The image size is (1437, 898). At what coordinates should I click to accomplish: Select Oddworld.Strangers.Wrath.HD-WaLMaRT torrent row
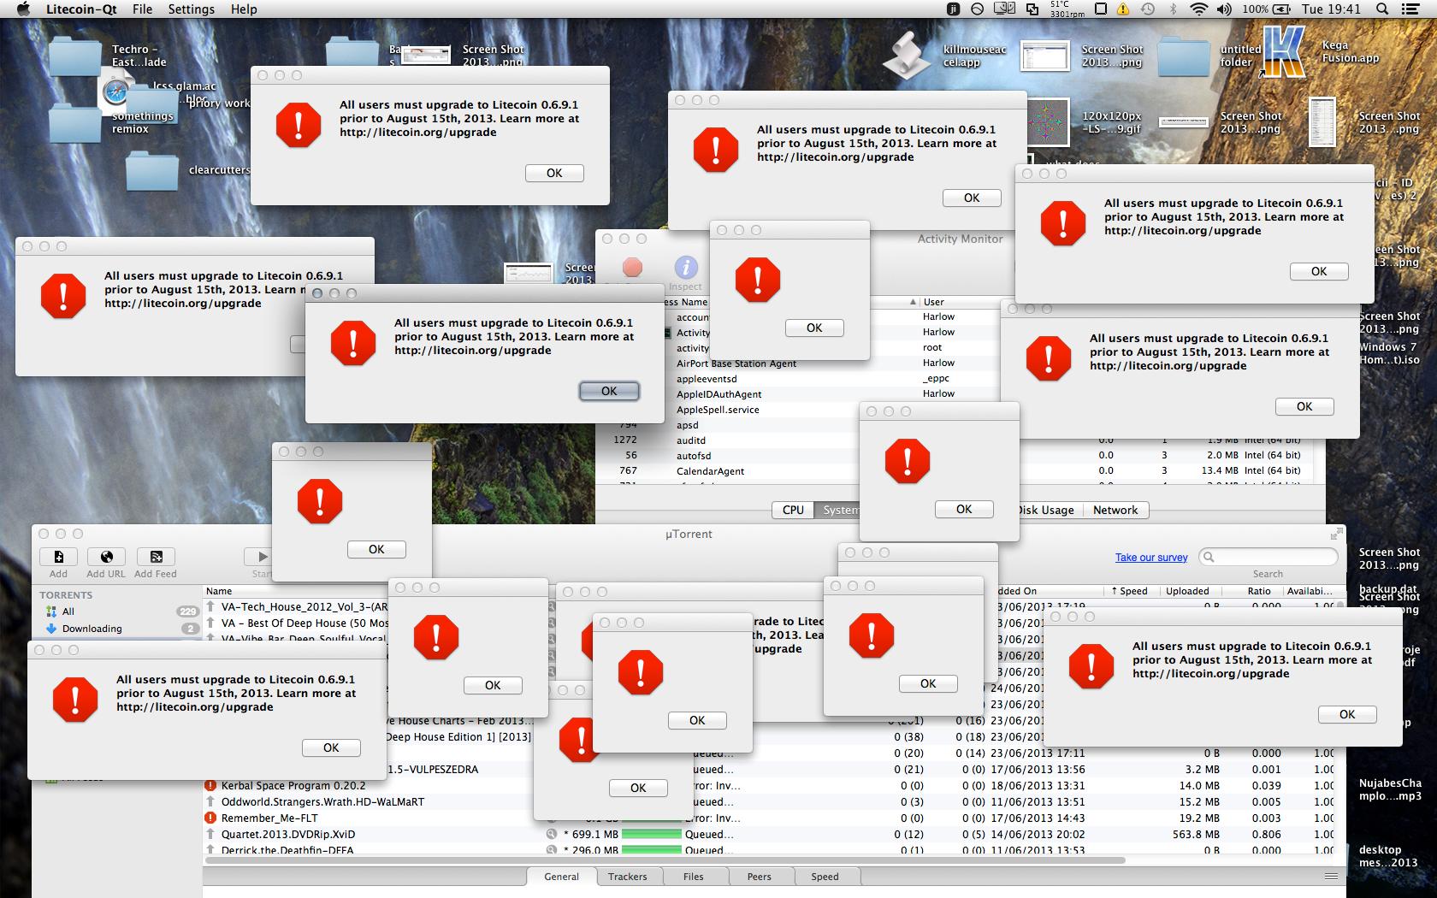322,801
